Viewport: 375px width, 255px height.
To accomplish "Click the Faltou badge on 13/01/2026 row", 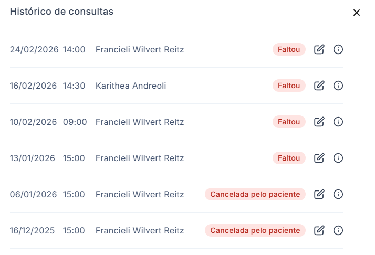I will coord(289,158).
